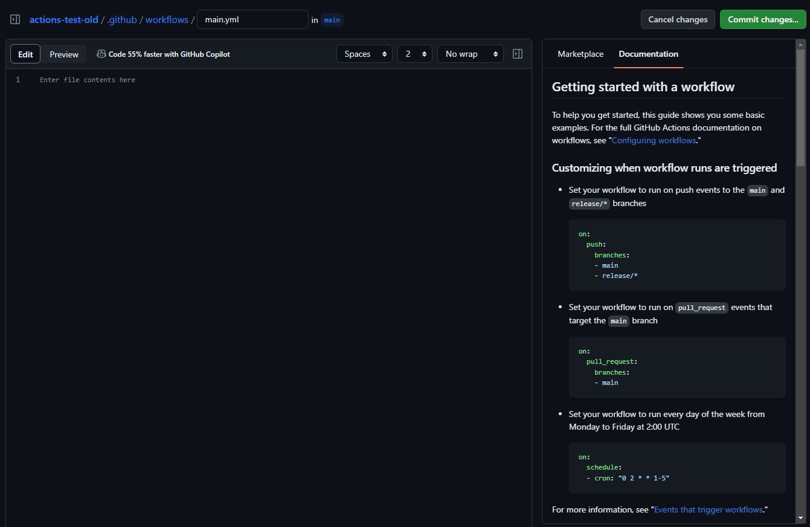The height and width of the screenshot is (527, 810).
Task: Click the main.yml filename field
Action: tap(252, 19)
